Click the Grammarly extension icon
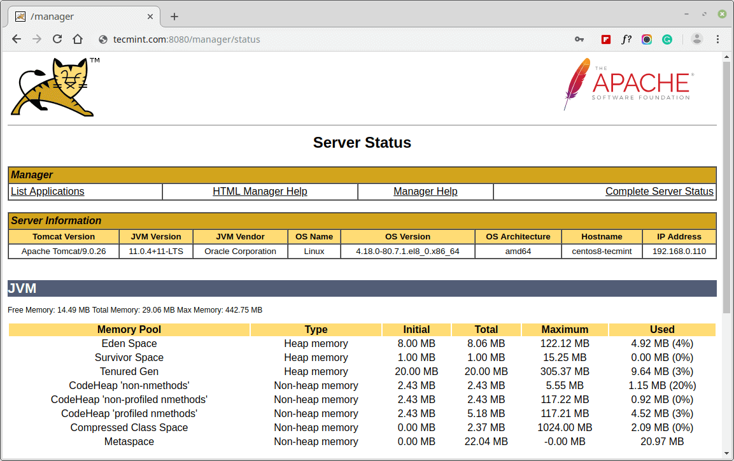The height and width of the screenshot is (461, 734). tap(667, 39)
